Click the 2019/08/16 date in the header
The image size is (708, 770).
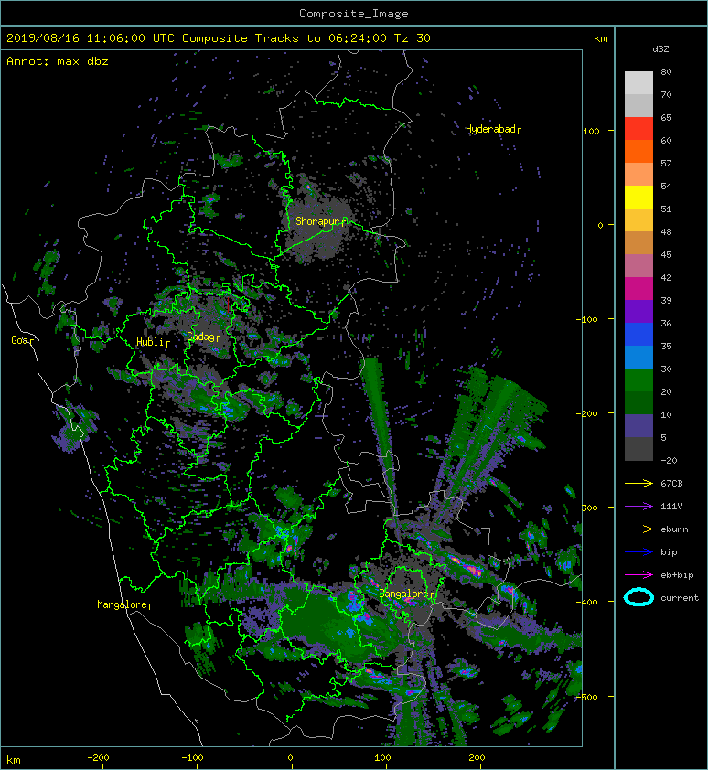pyautogui.click(x=43, y=38)
